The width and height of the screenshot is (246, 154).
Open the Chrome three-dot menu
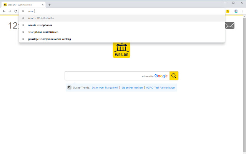242,11
